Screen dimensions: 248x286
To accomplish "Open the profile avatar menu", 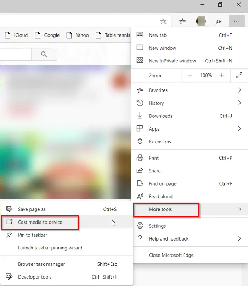I will tap(201, 21).
